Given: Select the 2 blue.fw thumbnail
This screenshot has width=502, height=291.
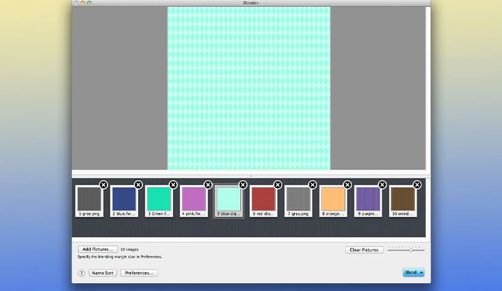Looking at the screenshot, I should click(124, 201).
